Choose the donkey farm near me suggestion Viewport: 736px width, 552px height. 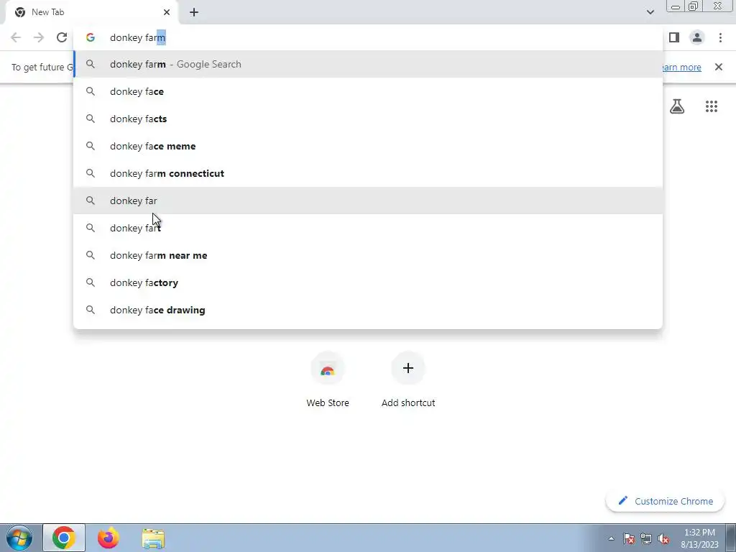pyautogui.click(x=368, y=255)
